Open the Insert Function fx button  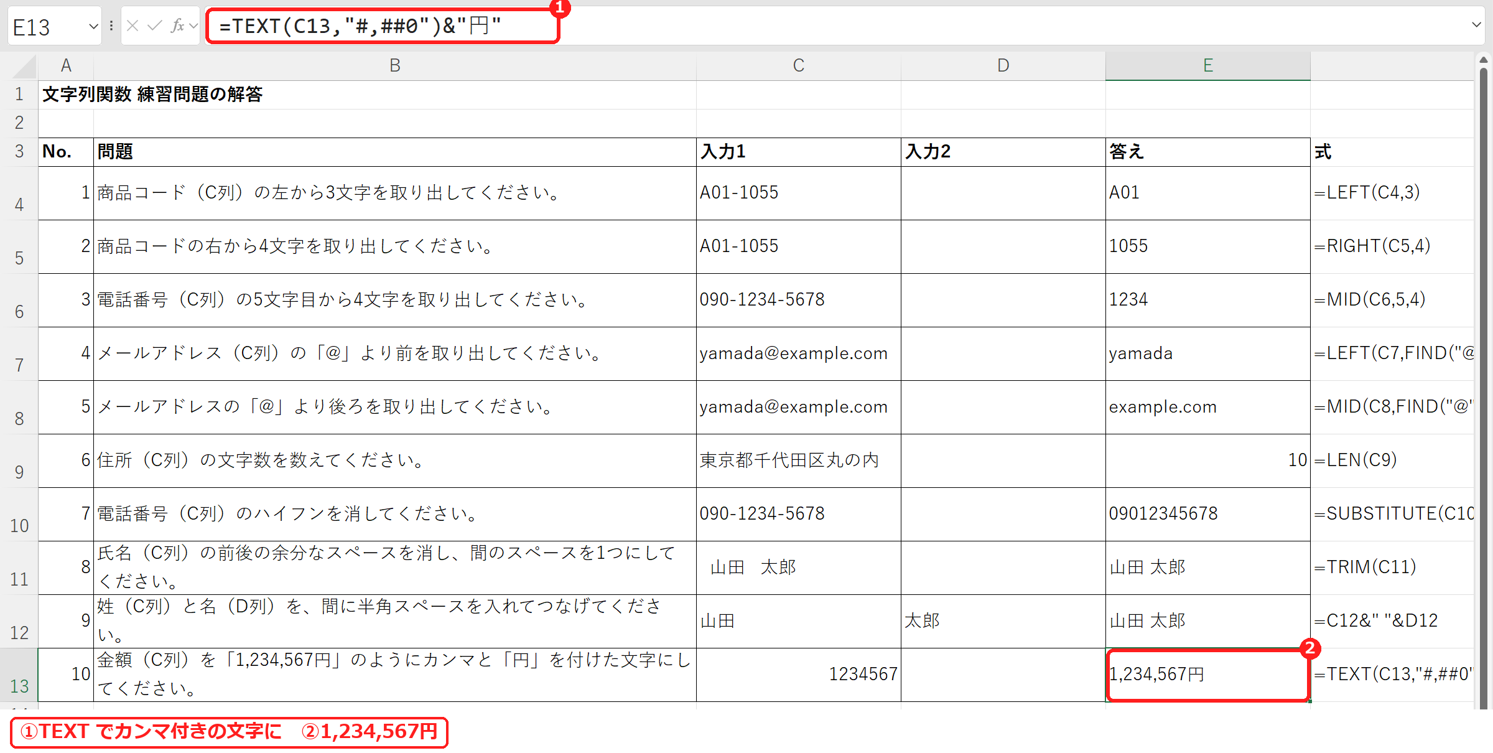(x=177, y=26)
